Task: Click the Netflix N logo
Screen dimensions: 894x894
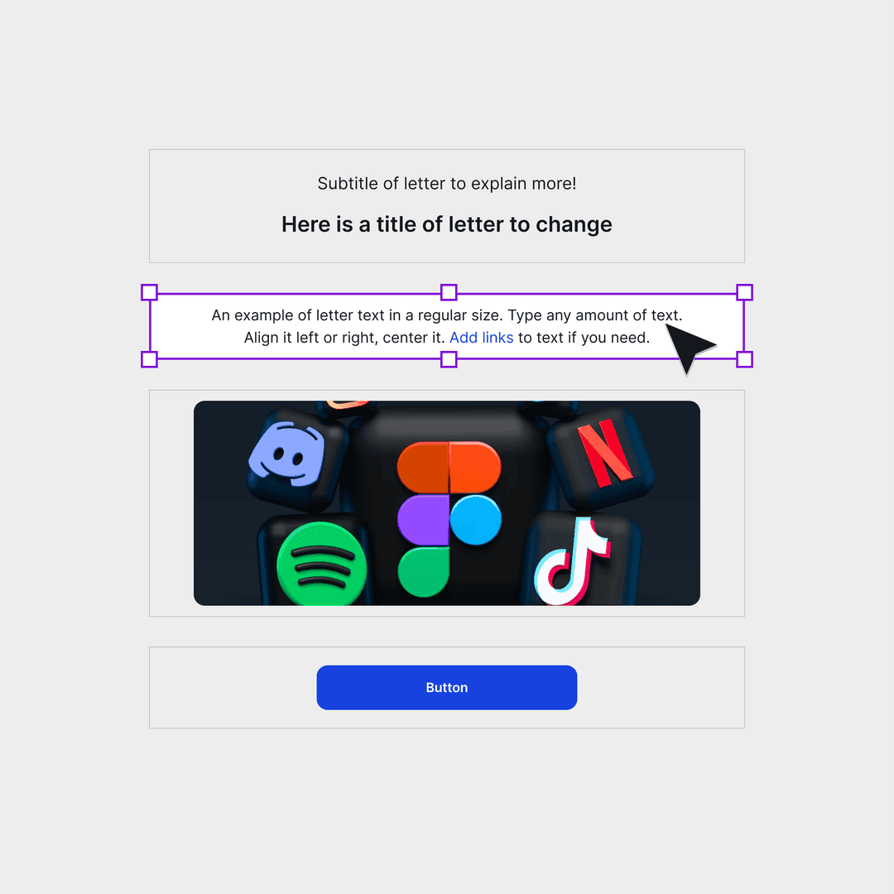Action: click(605, 454)
